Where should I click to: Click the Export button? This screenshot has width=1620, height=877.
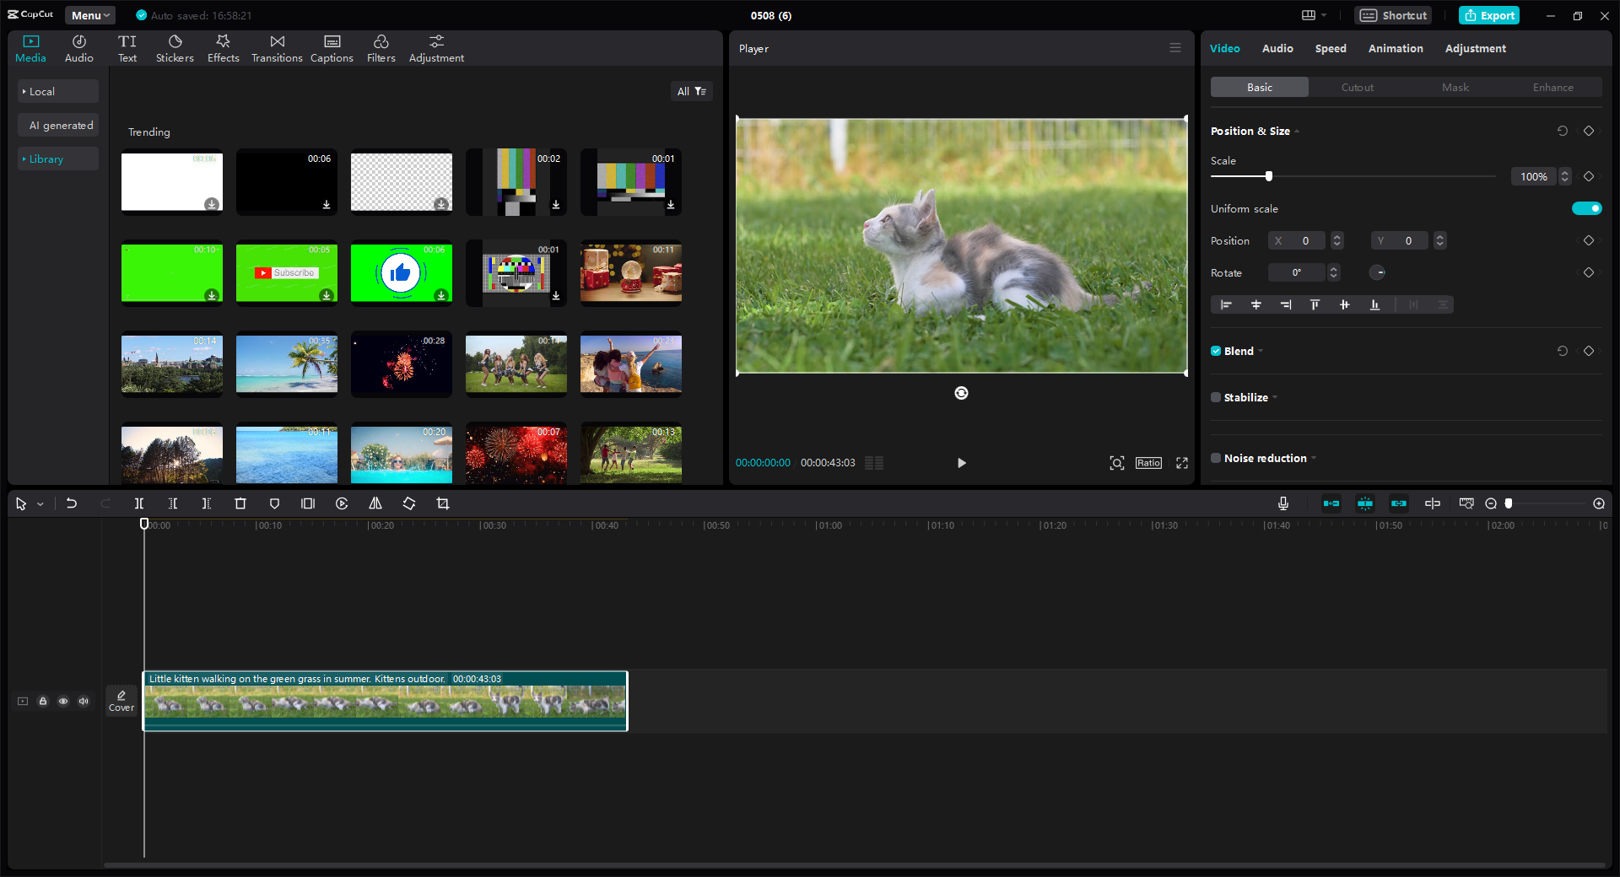tap(1488, 14)
